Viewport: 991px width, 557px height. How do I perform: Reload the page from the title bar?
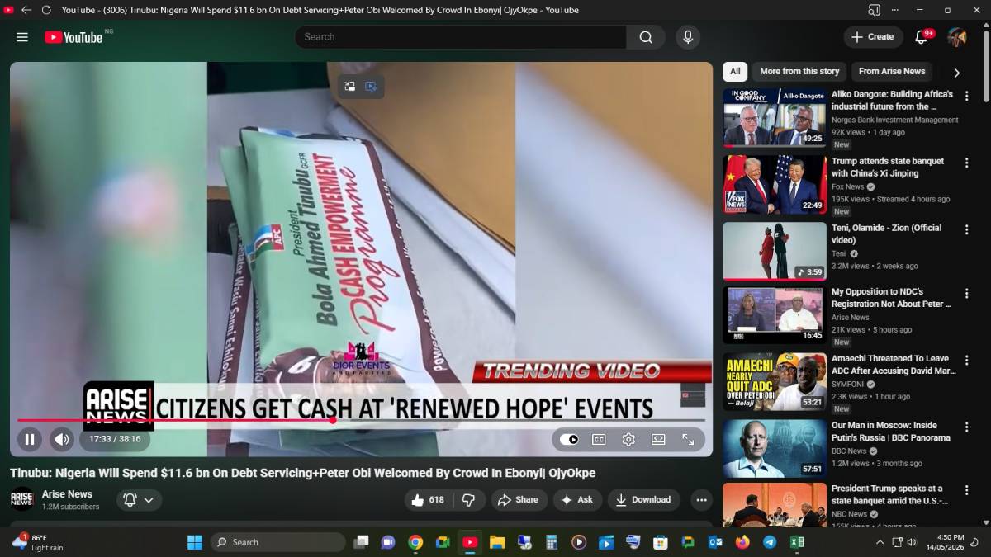pyautogui.click(x=46, y=10)
